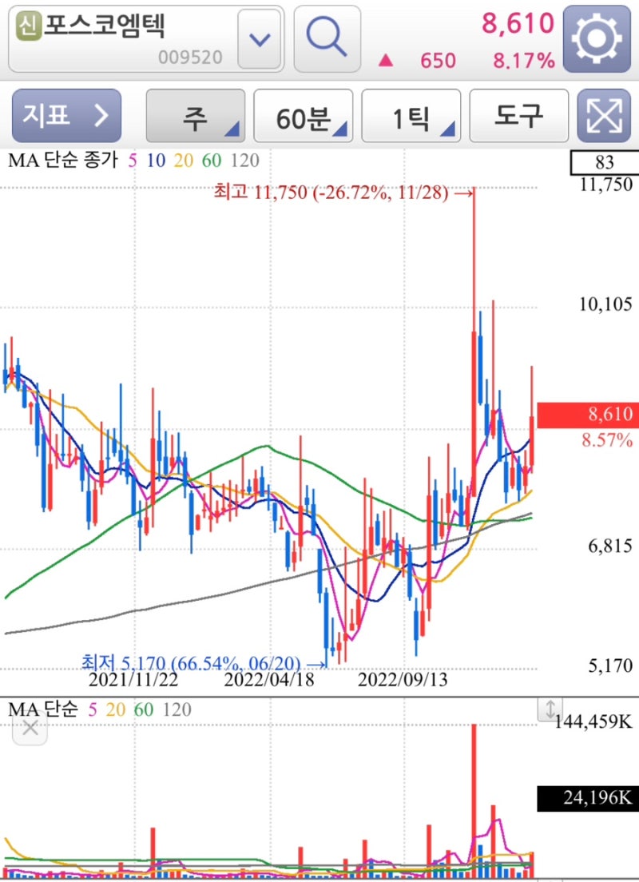Screen dimensions: 639x882
Task: Click the 2022/04/18 date label
Action: (x=269, y=680)
